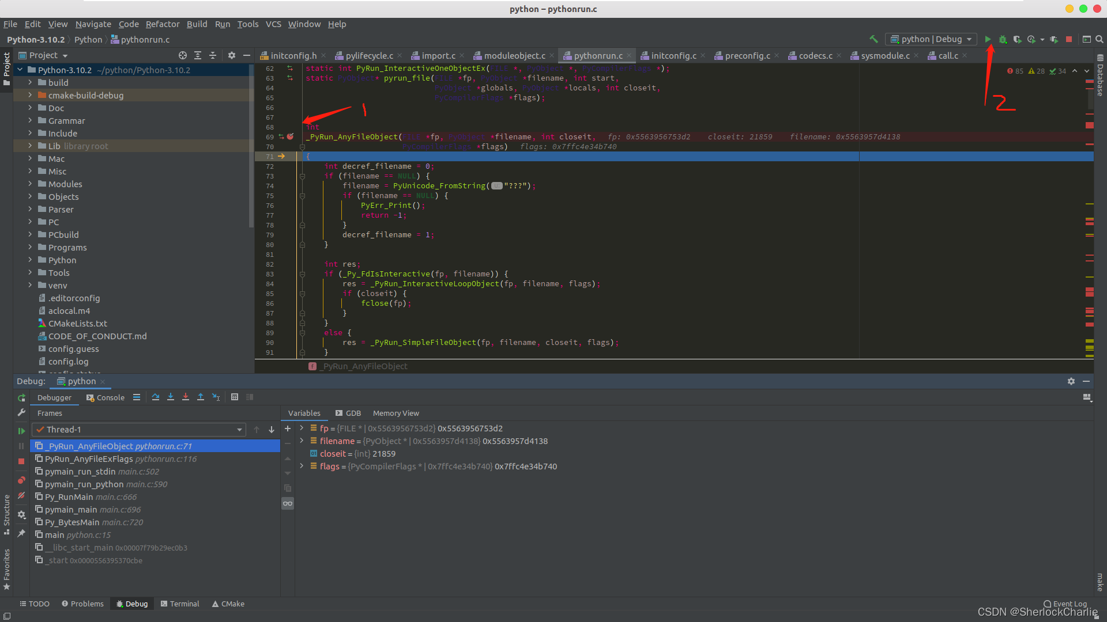
Task: Switch to the Console tab in debugger
Action: [x=109, y=396]
